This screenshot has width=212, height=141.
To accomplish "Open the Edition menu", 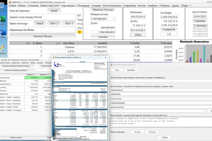I will point(22,6).
